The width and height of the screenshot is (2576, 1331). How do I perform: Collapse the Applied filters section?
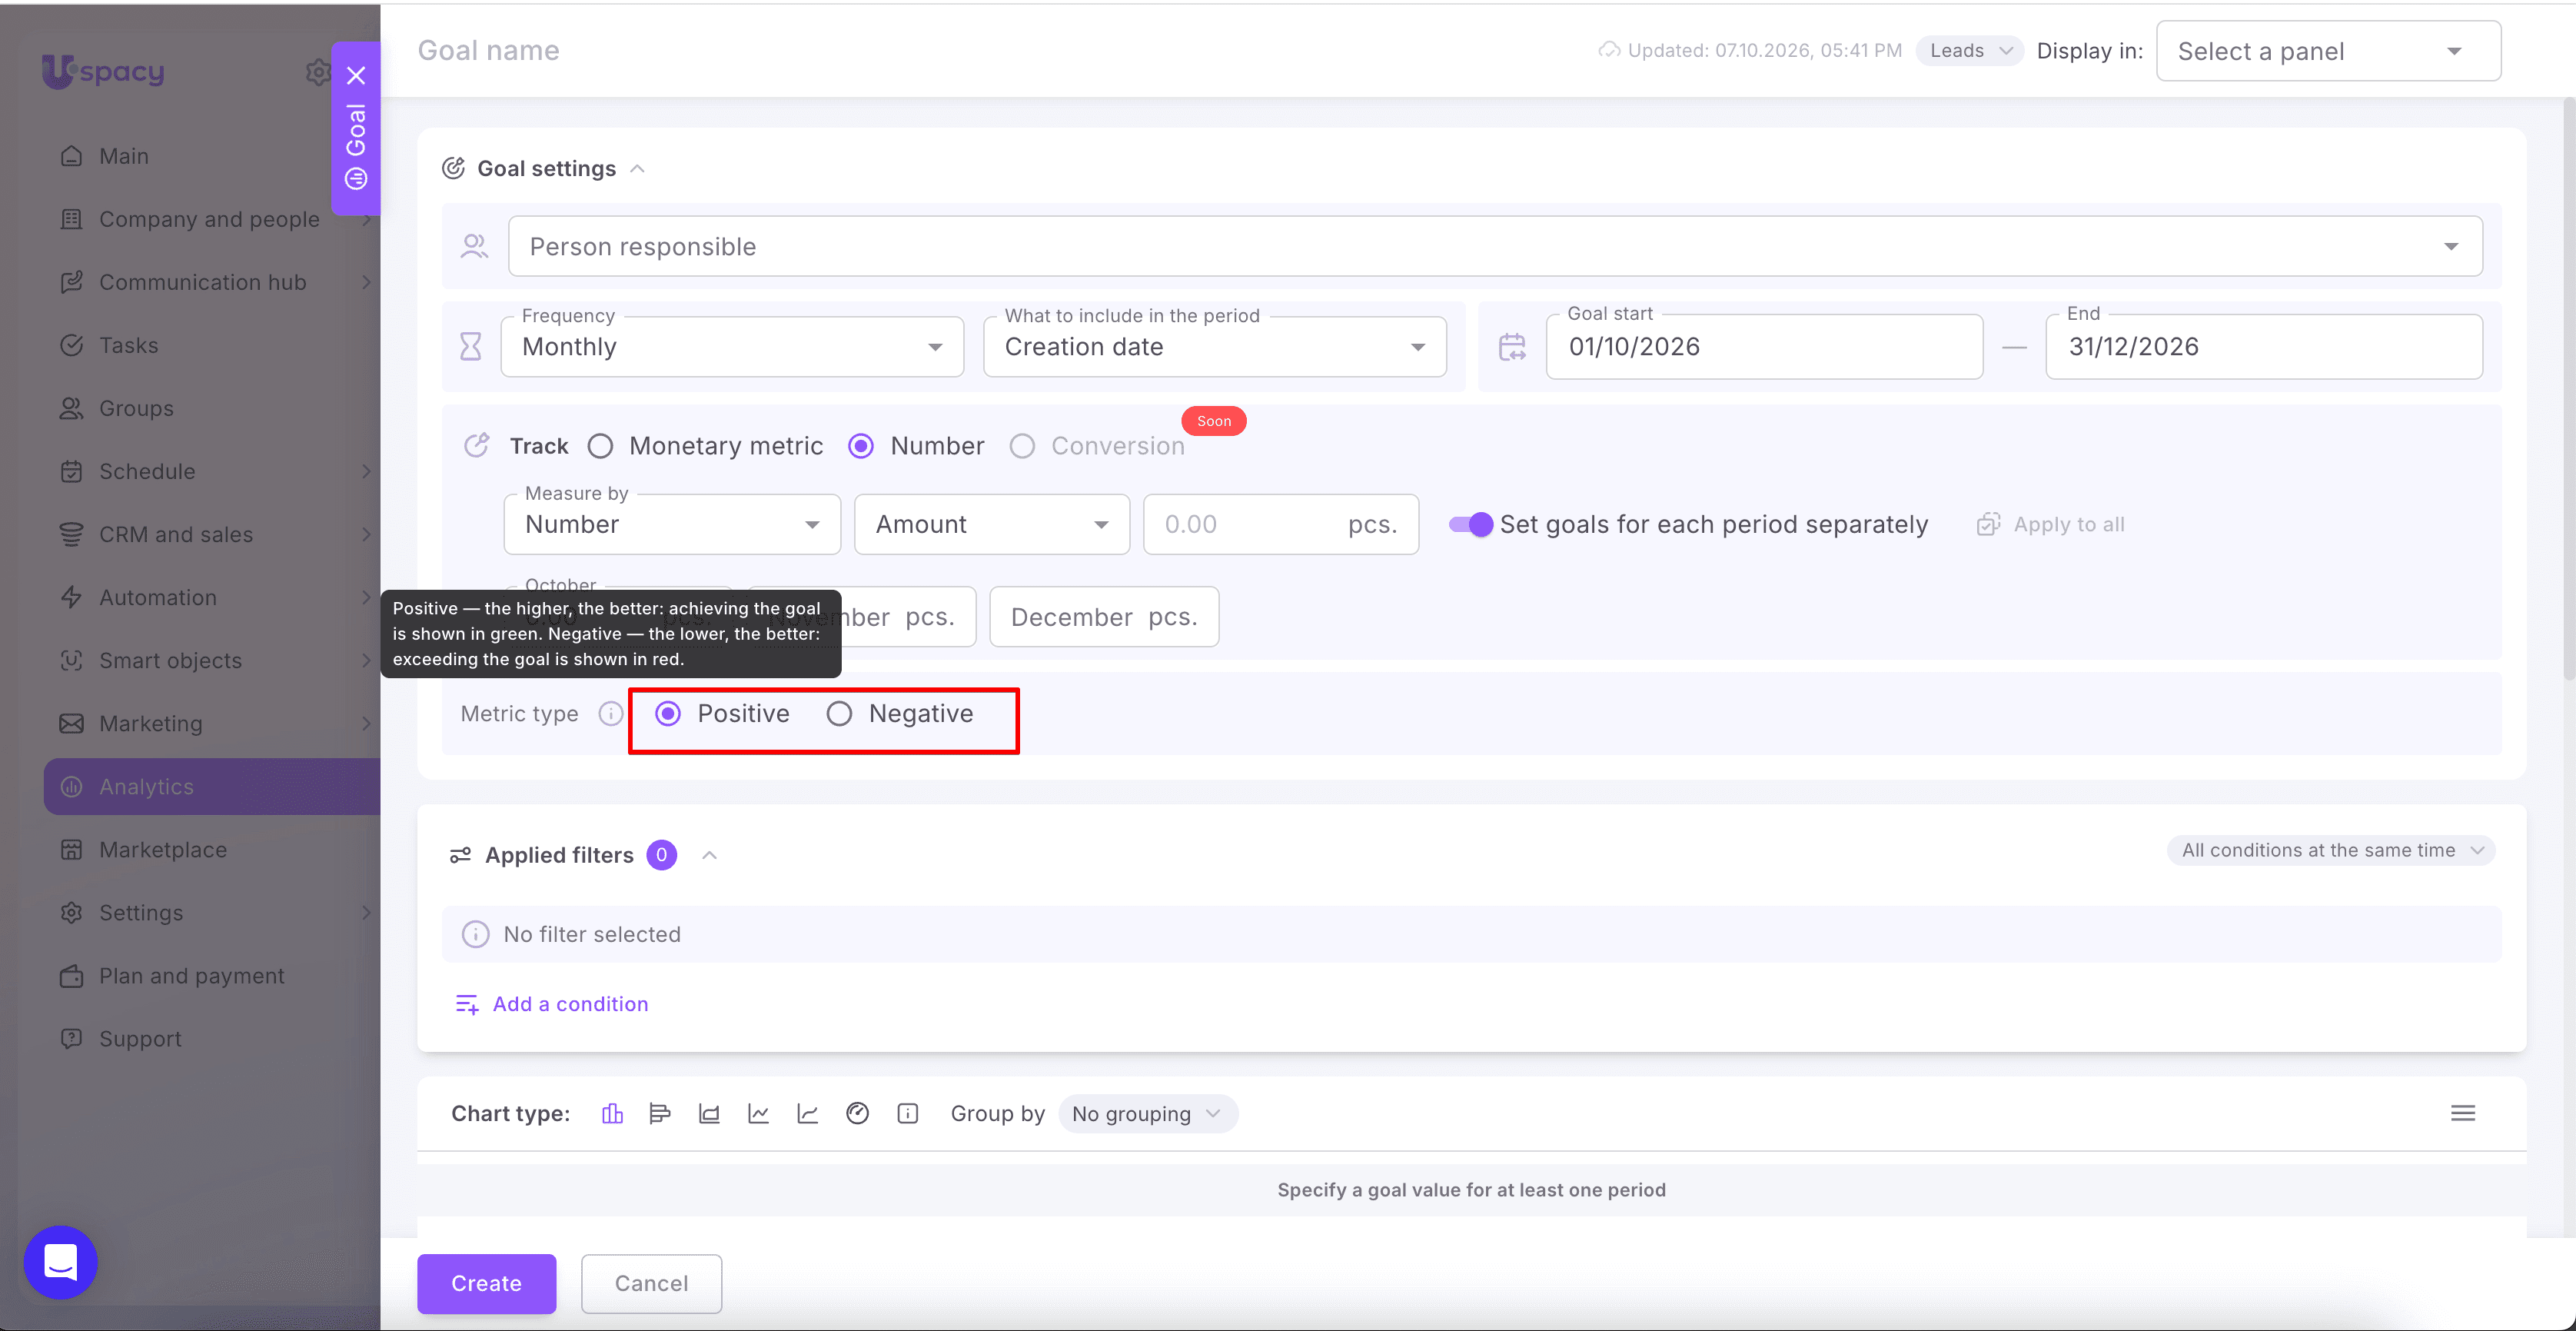(x=709, y=855)
